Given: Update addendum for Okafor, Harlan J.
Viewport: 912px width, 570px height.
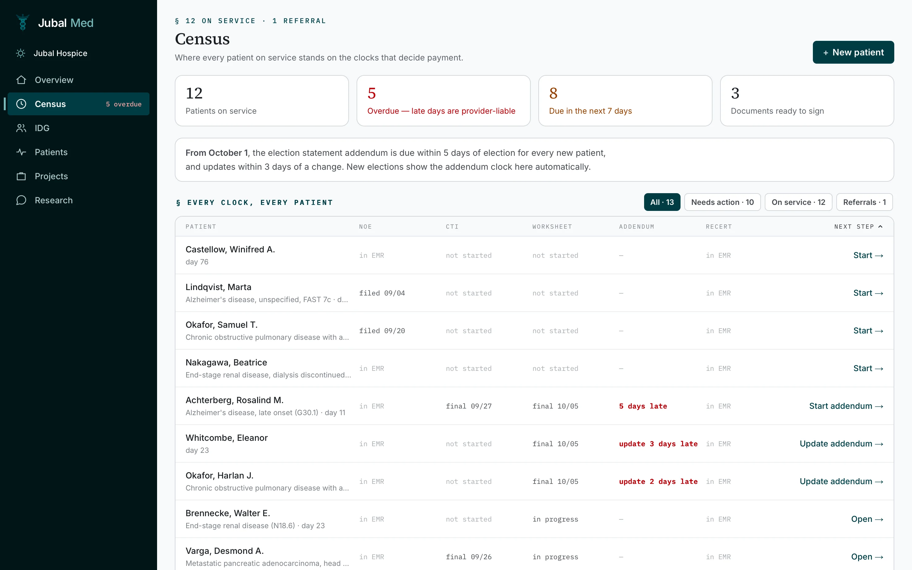Looking at the screenshot, I should click(x=841, y=482).
